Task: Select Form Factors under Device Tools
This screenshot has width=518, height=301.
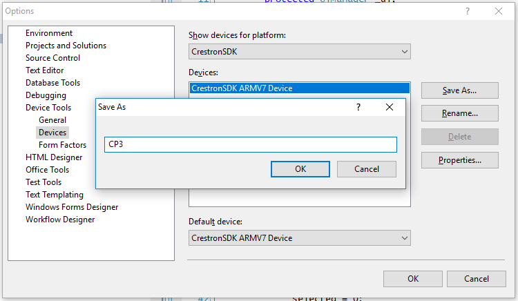Action: pos(63,145)
